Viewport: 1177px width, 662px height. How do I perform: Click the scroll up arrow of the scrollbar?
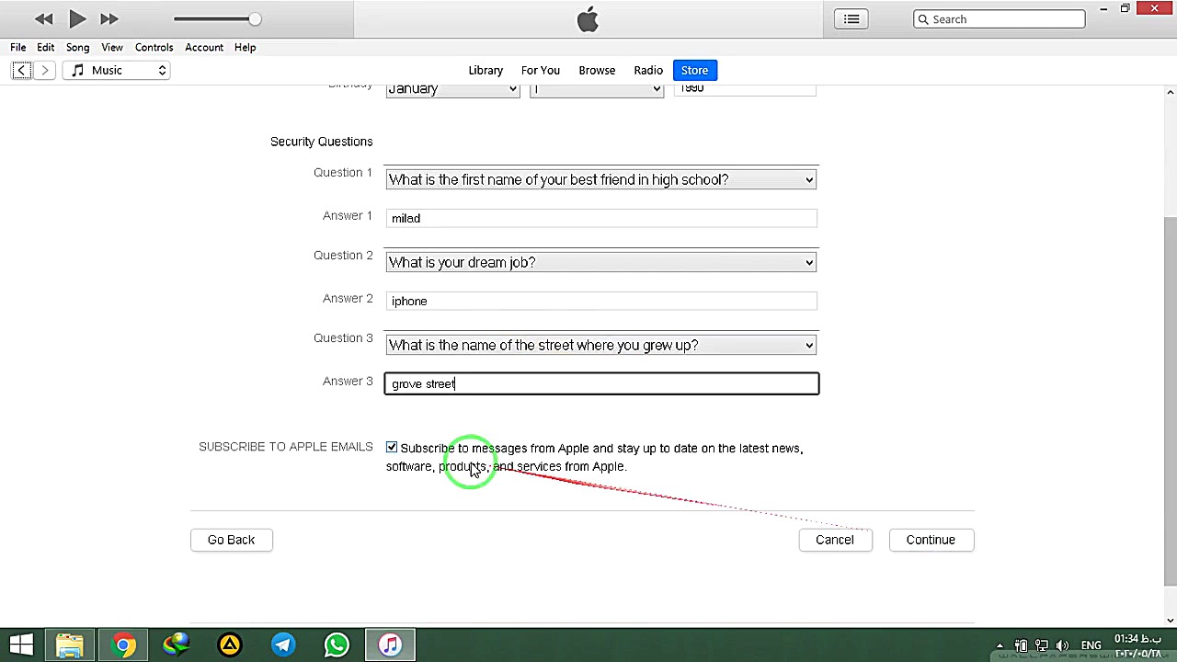click(1170, 92)
